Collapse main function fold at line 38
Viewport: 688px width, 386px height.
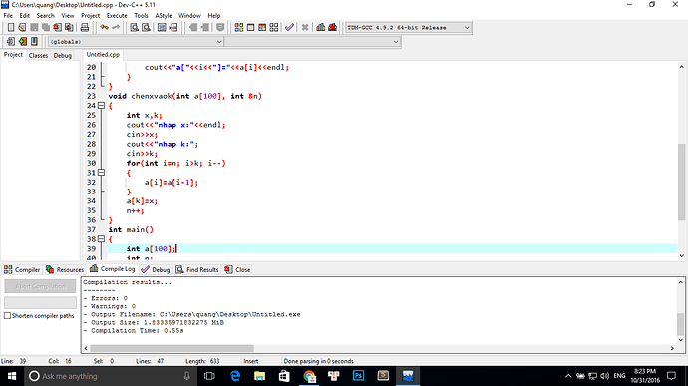[x=101, y=239]
